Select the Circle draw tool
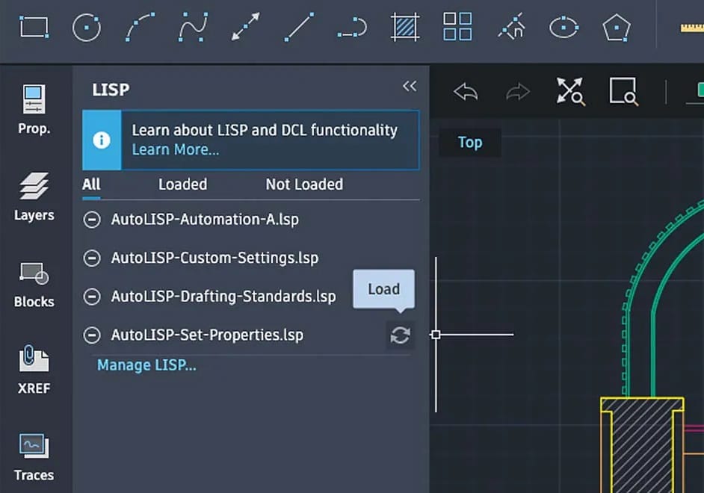The height and width of the screenshot is (493, 704). (x=87, y=28)
